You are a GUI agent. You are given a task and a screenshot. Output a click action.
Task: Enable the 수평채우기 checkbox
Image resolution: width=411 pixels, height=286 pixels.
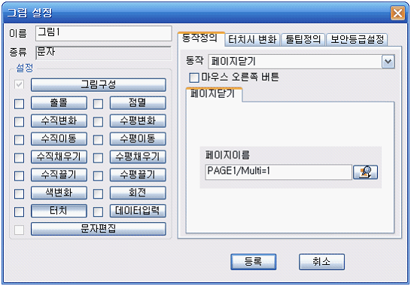(98, 158)
